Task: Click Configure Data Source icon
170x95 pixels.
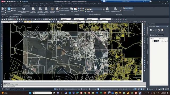Action: click(40, 10)
